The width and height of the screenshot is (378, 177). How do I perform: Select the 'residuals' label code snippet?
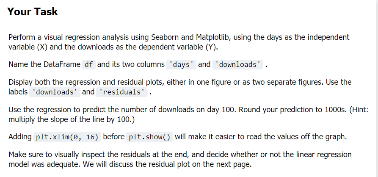pos(121,92)
